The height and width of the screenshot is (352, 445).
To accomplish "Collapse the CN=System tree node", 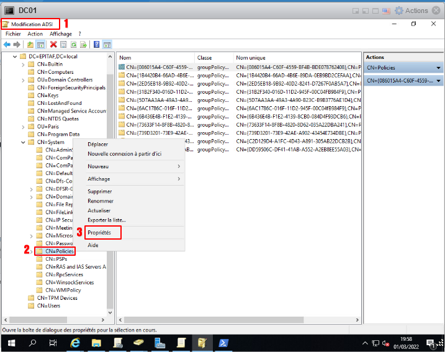I will pos(23,142).
